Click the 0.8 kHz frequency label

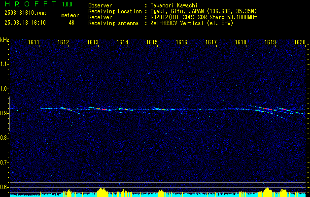coord(3,138)
